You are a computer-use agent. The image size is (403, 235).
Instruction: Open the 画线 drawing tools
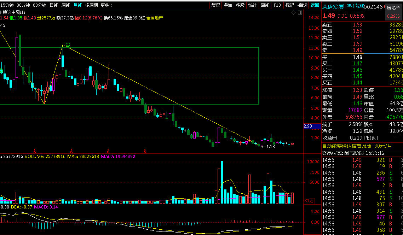(x=265, y=5)
